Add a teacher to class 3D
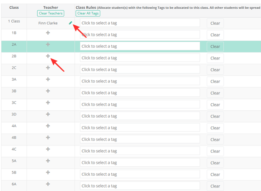 point(48,114)
